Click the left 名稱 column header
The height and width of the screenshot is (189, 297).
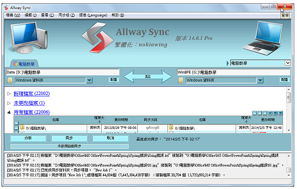click(x=55, y=120)
